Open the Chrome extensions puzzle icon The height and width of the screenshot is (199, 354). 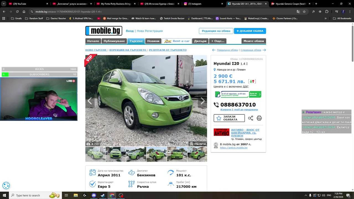click(x=327, y=12)
